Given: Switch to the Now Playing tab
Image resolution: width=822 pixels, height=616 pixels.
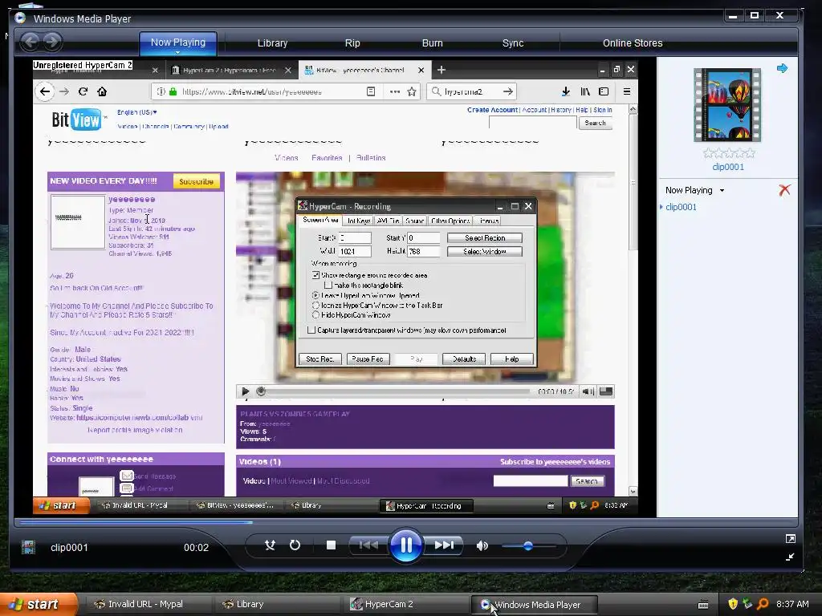Looking at the screenshot, I should [x=177, y=43].
